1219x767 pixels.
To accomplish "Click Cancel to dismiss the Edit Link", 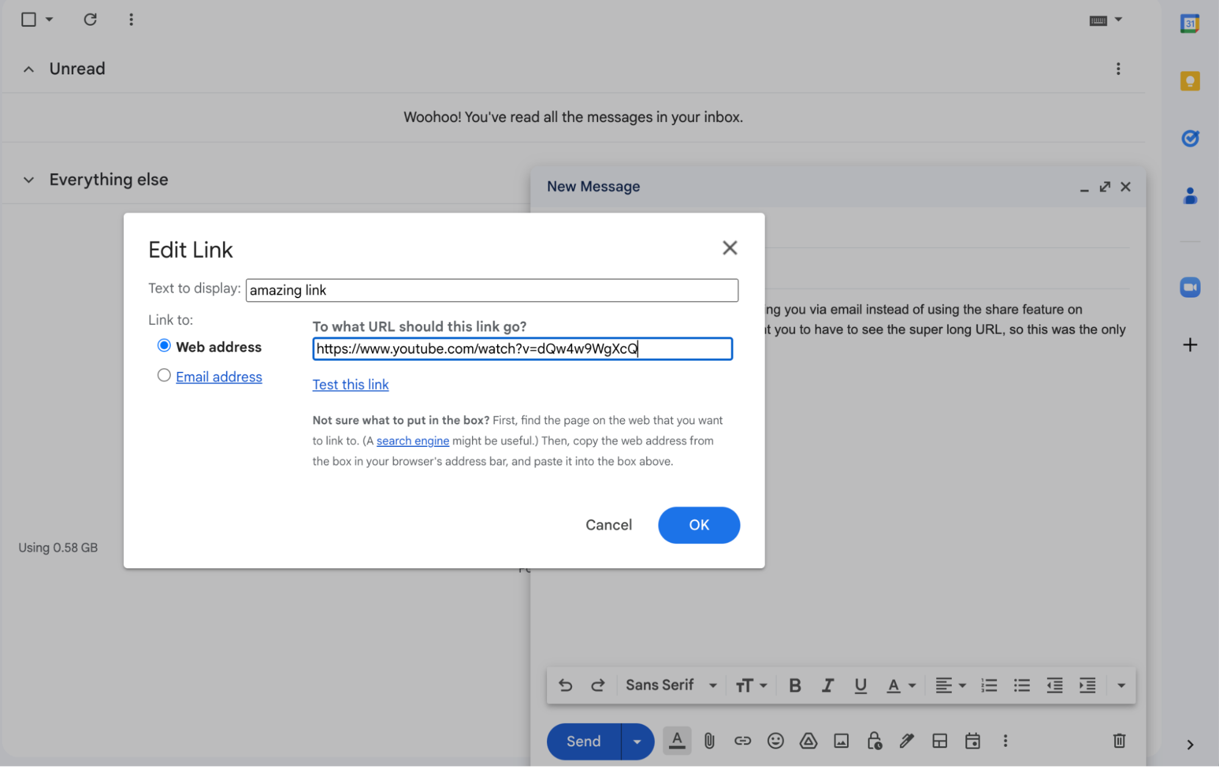I will click(609, 525).
